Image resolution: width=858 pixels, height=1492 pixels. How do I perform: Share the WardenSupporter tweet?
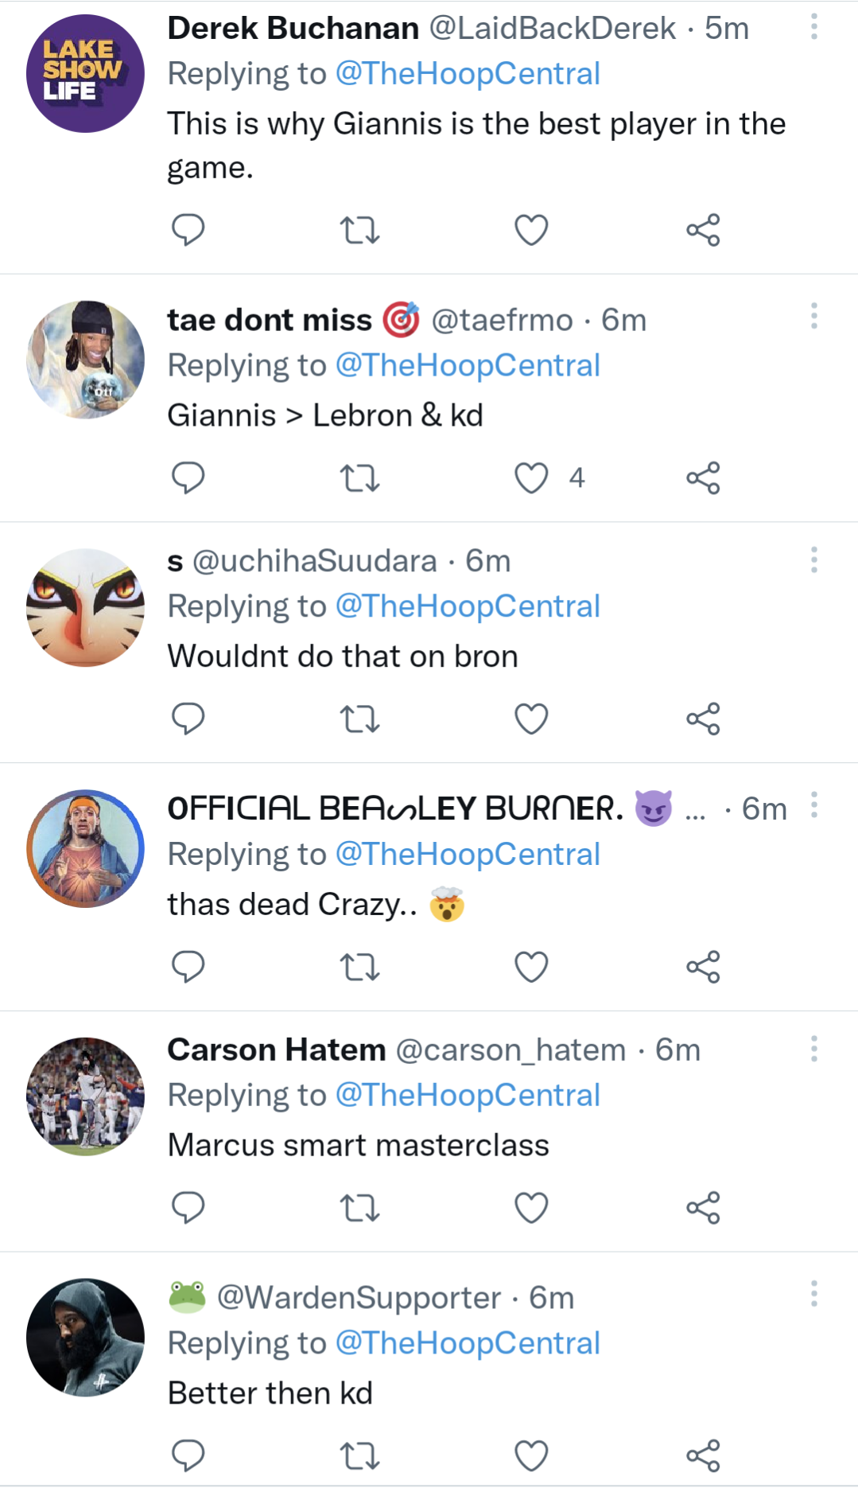click(x=703, y=1455)
